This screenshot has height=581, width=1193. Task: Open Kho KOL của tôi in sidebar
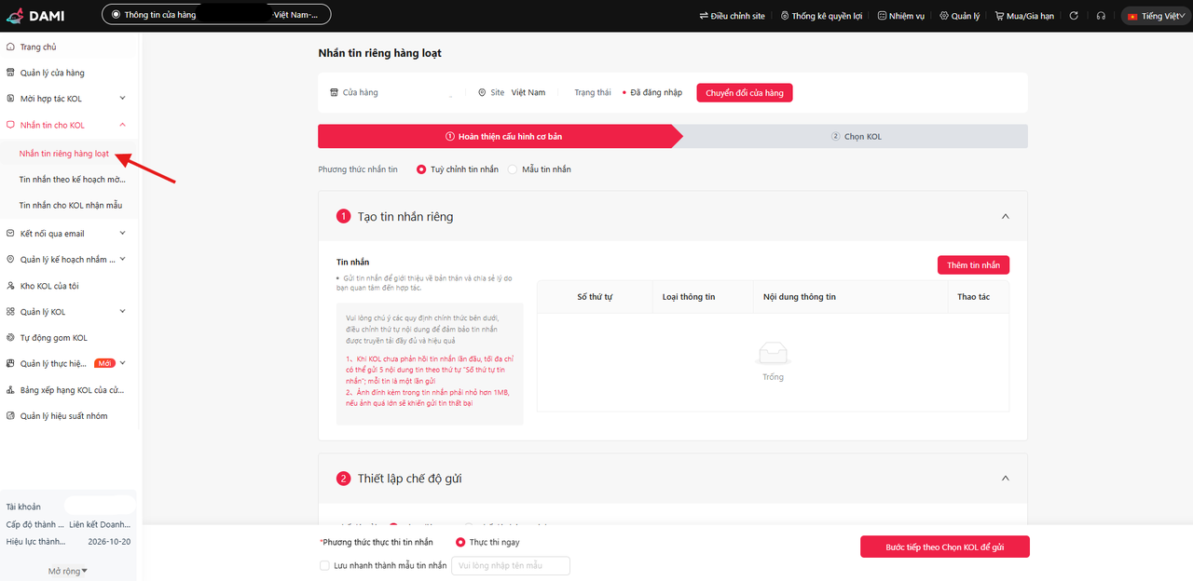pyautogui.click(x=49, y=286)
